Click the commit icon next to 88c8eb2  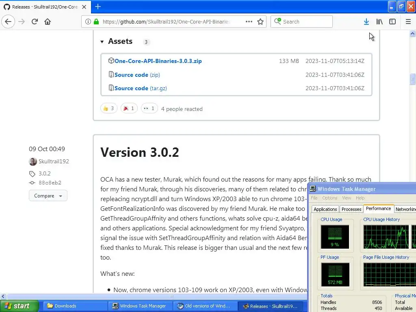pyautogui.click(x=32, y=183)
